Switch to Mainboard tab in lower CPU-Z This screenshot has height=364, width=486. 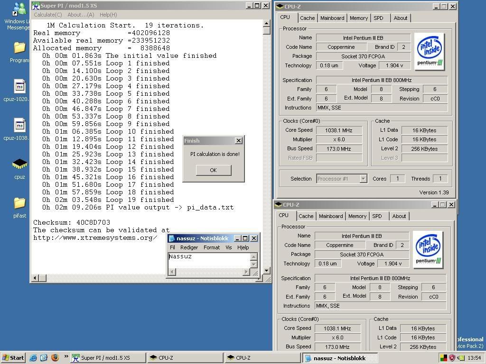click(x=331, y=216)
